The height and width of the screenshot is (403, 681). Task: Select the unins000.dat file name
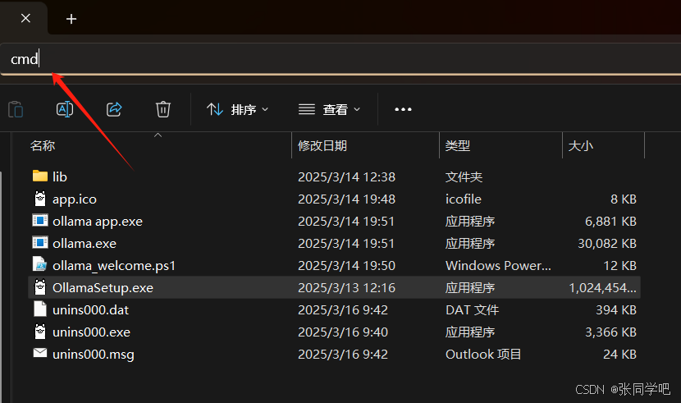tap(91, 310)
